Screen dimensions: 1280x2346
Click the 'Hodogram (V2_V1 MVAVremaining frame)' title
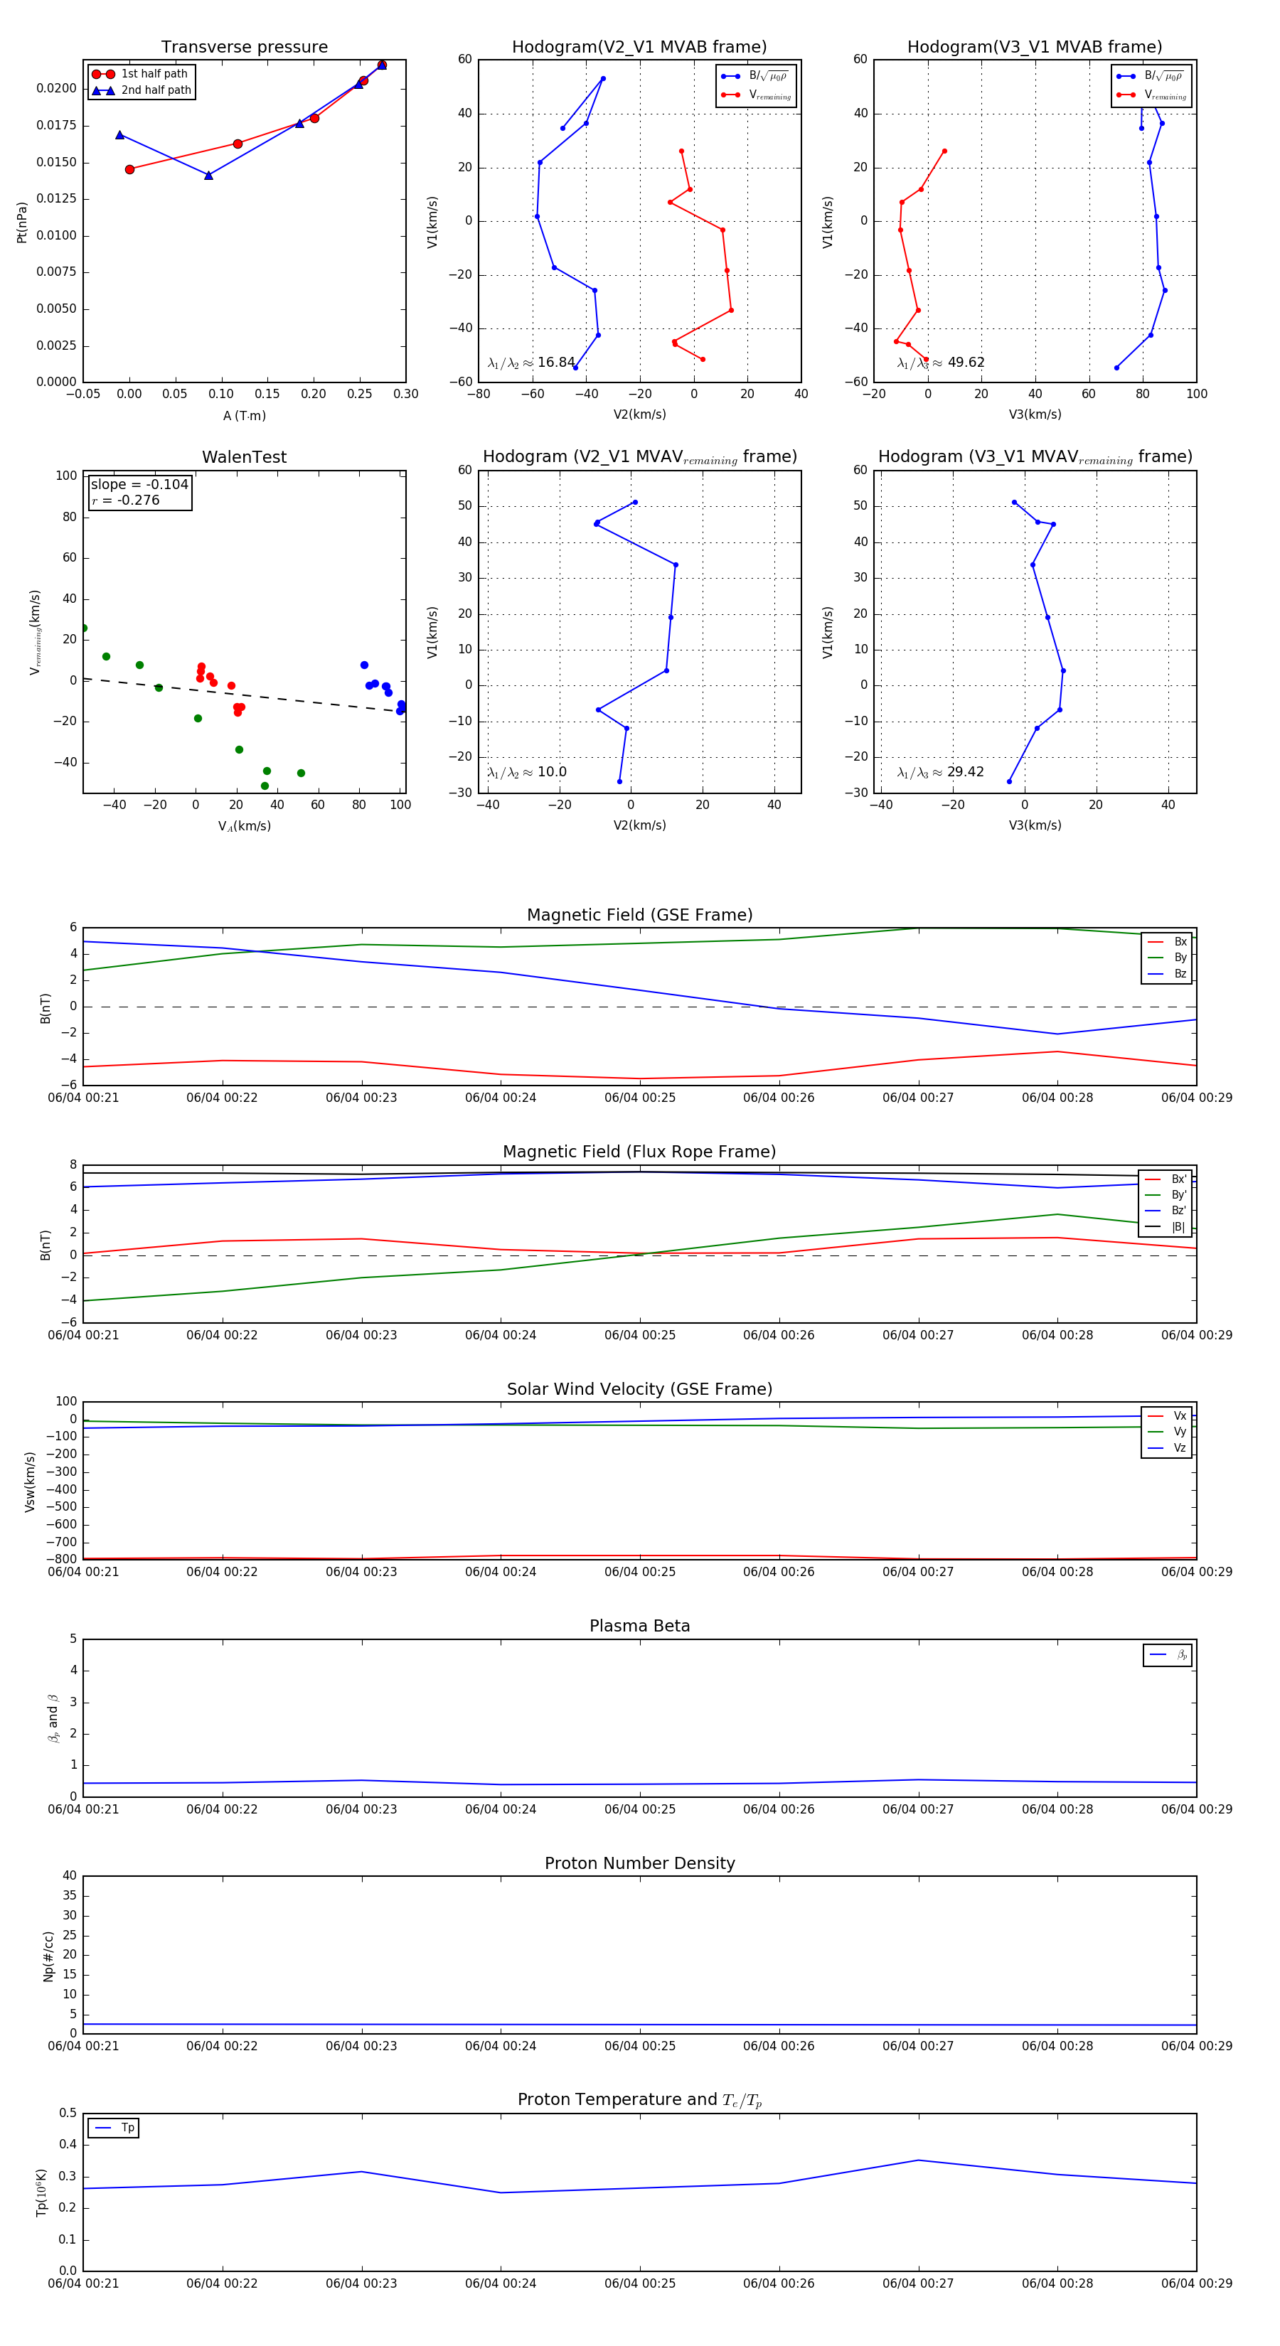point(639,457)
